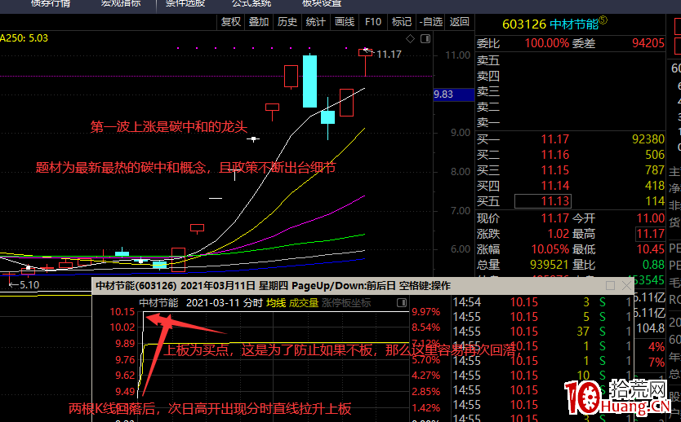Viewport: 681px width, 422px height.
Task: Click the stock code 603126
Action: [x=523, y=24]
